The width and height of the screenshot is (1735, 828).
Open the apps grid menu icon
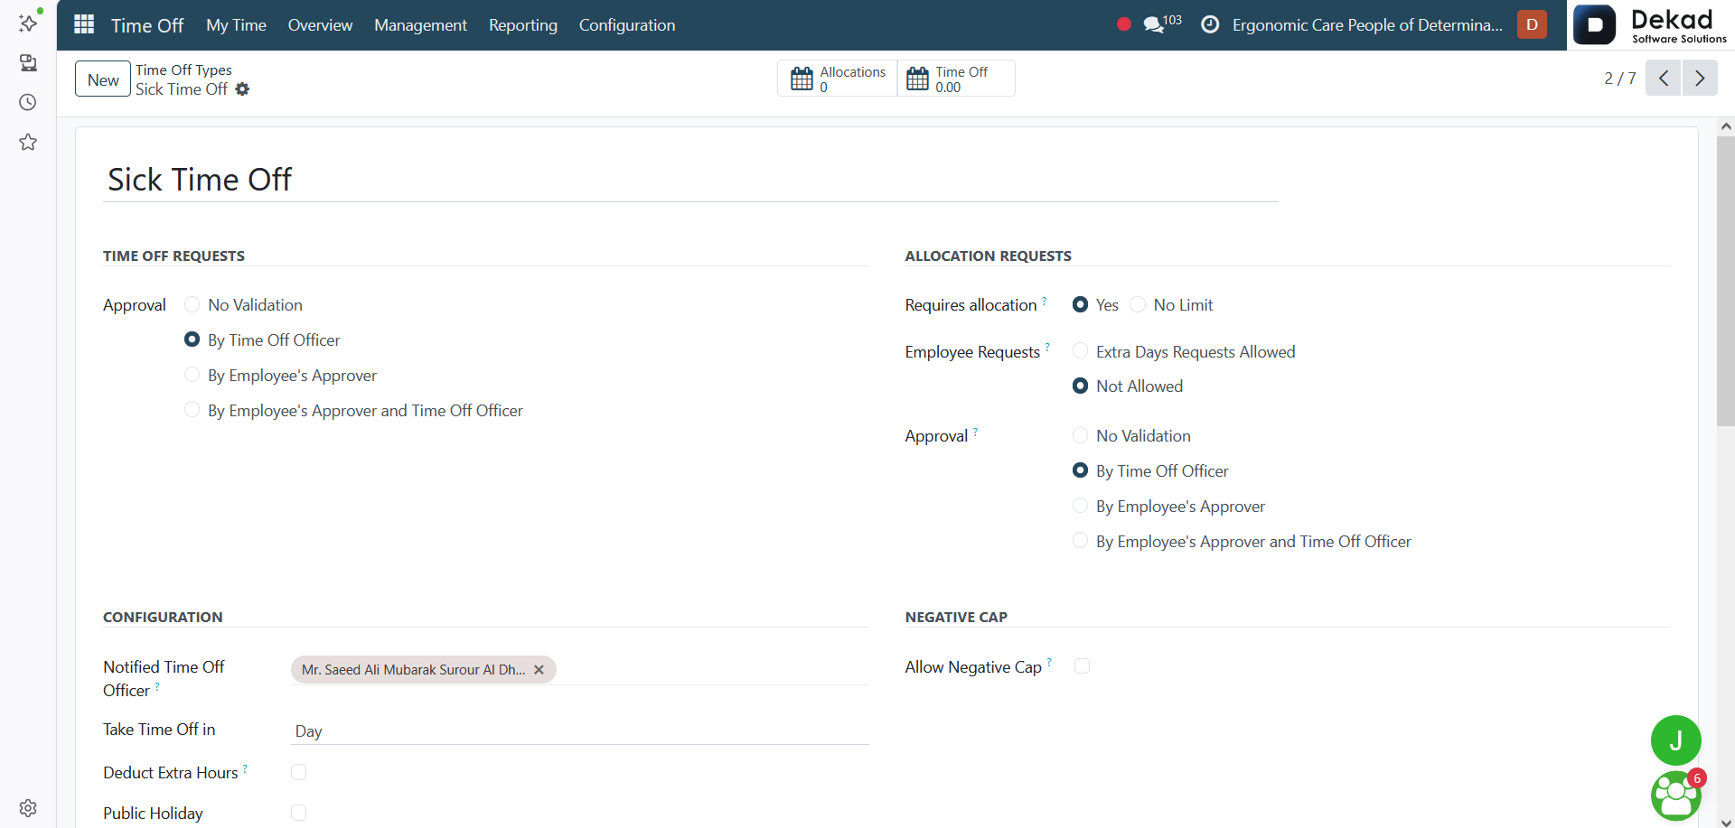tap(84, 24)
